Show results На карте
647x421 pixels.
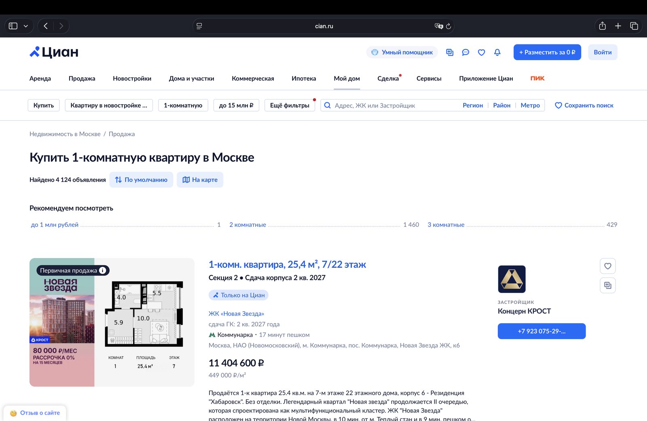point(200,180)
